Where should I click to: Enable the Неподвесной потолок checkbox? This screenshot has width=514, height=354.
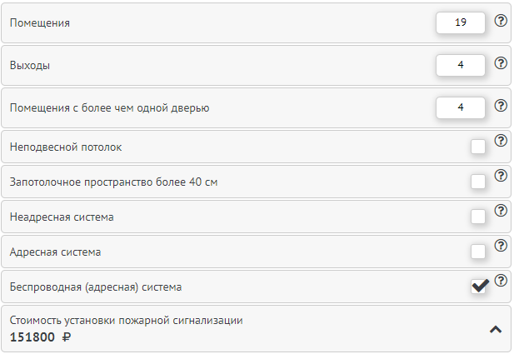pos(478,147)
